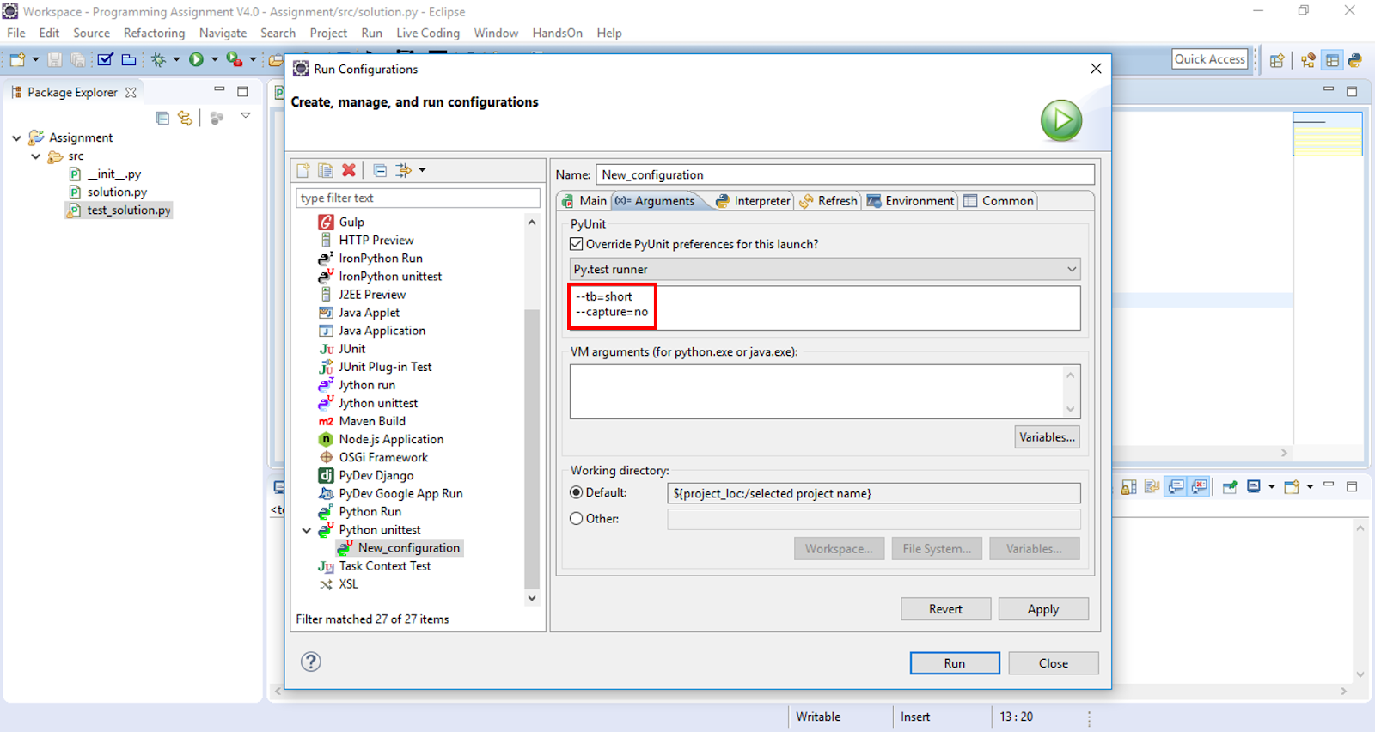Open the External Tools dropdown arrow
The image size is (1375, 732).
point(253,59)
